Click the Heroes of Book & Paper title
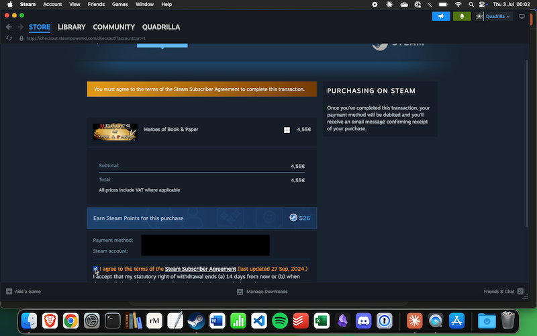The width and height of the screenshot is (537, 336). (x=171, y=129)
